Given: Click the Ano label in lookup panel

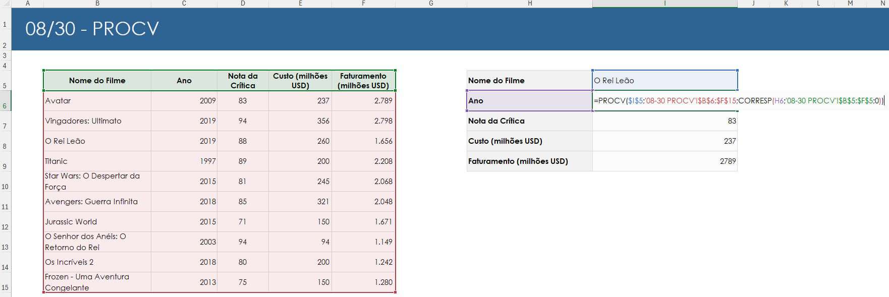Looking at the screenshot, I should tap(530, 101).
